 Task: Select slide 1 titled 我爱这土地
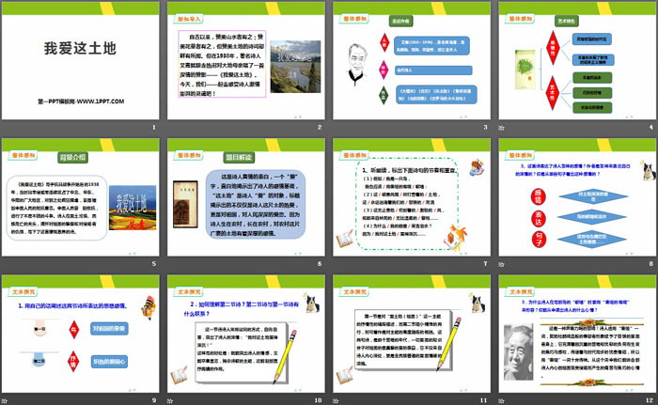click(81, 60)
